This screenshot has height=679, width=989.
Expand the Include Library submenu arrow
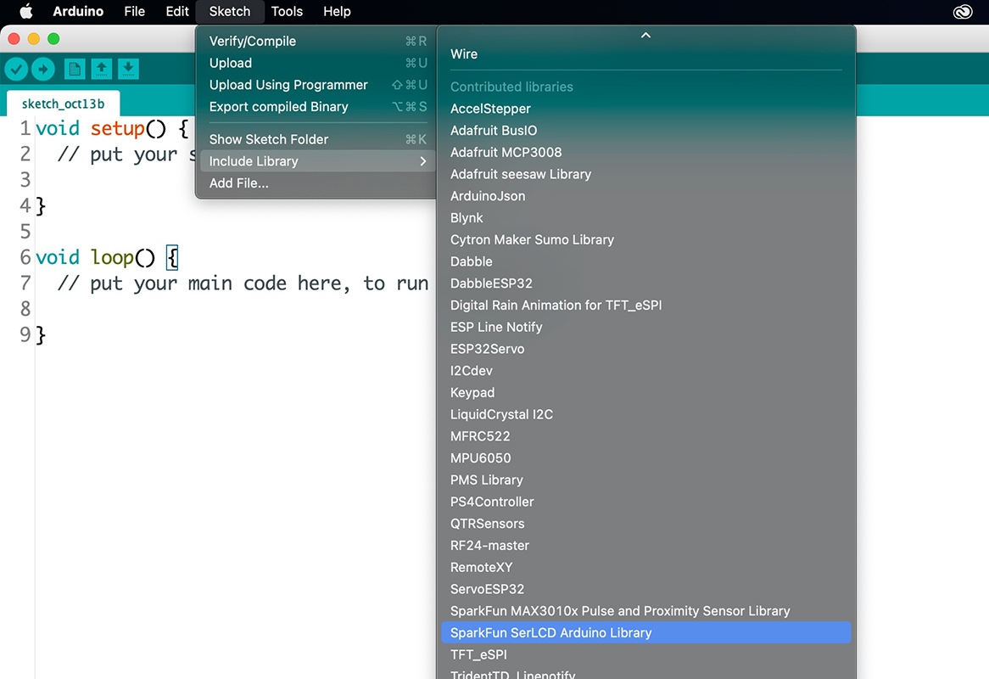pos(422,161)
